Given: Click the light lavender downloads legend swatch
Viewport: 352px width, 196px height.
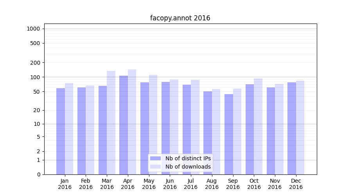Looking at the screenshot, I should (x=155, y=167).
